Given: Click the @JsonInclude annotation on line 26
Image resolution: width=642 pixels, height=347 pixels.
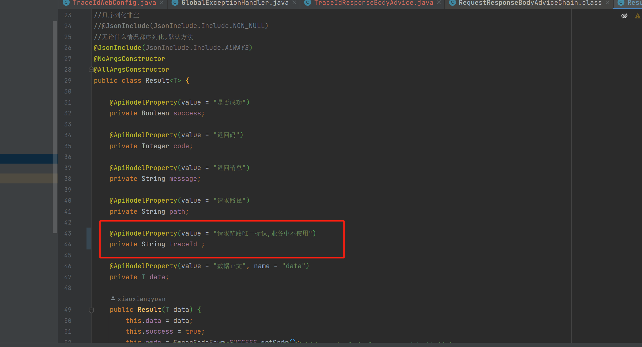Looking at the screenshot, I should click(x=118, y=48).
